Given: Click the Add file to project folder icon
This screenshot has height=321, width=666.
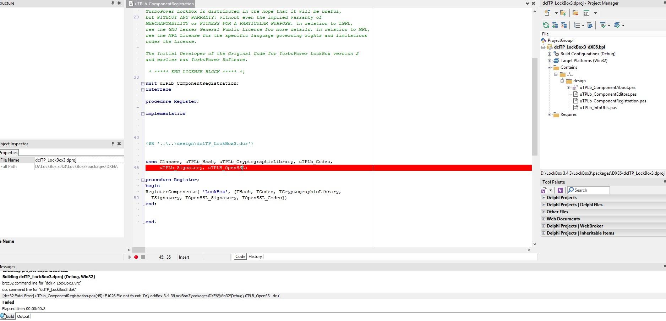Looking at the screenshot, I should coord(563,13).
